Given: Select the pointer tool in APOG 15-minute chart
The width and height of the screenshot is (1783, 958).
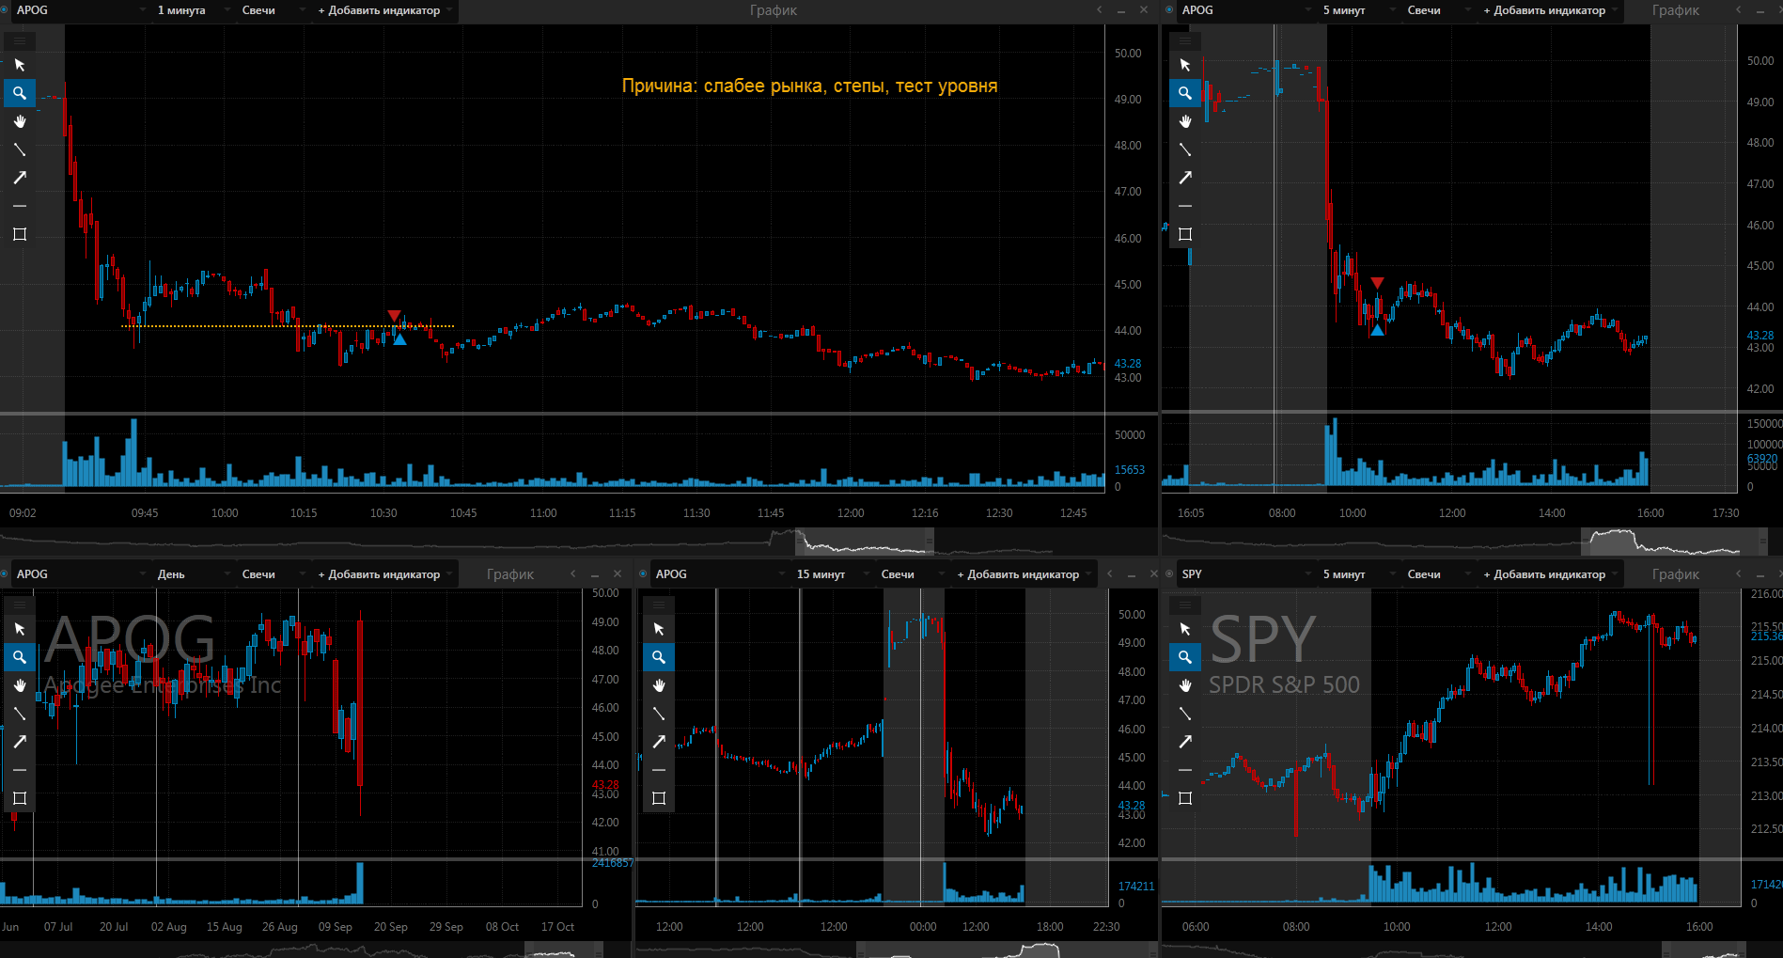Looking at the screenshot, I should coord(658,629).
